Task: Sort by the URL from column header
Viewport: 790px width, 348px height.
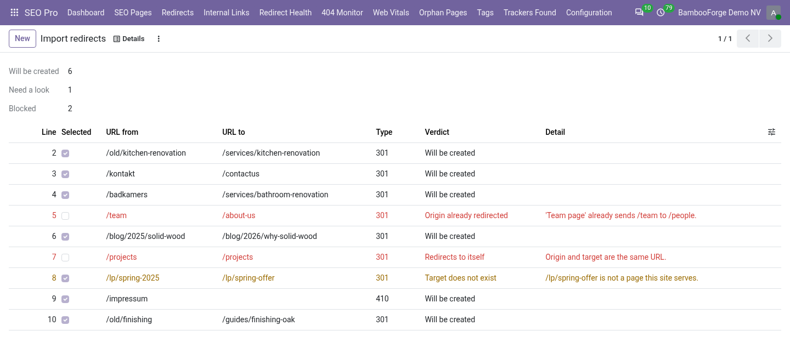Action: pos(122,132)
